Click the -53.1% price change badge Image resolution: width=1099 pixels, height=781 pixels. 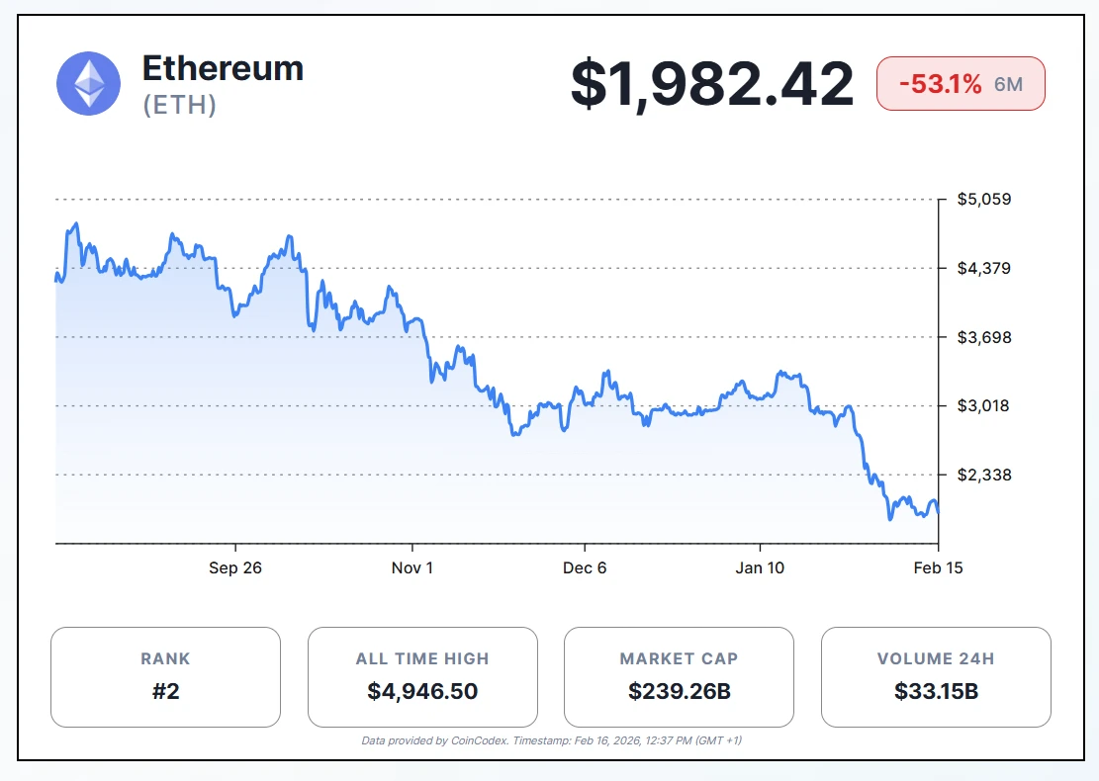[940, 84]
